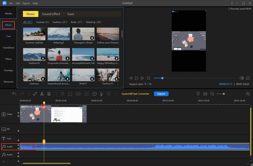This screenshot has height=166, width=253.
Task: Switch to the Sound effect tab
Action: click(x=51, y=14)
